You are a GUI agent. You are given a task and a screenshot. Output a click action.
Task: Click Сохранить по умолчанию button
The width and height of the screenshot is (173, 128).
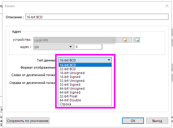click(28, 121)
